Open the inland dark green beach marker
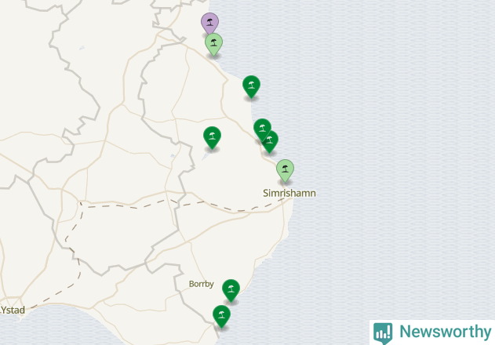Screen dimensions: 495x345 click(x=212, y=138)
